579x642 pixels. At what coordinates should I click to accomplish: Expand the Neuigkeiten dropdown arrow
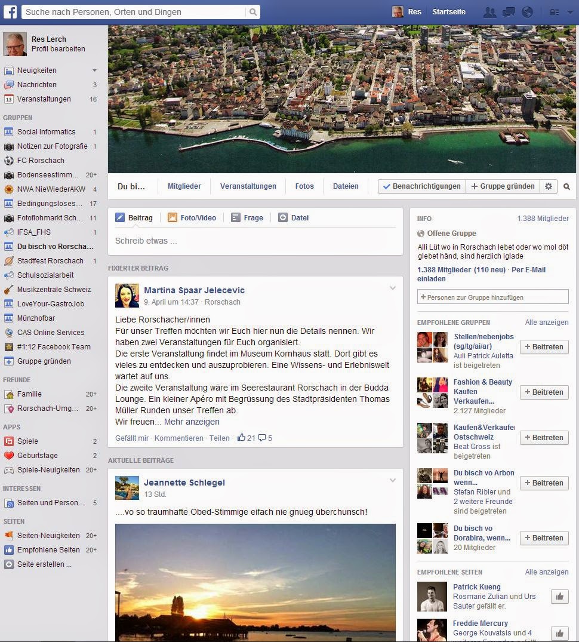(94, 70)
